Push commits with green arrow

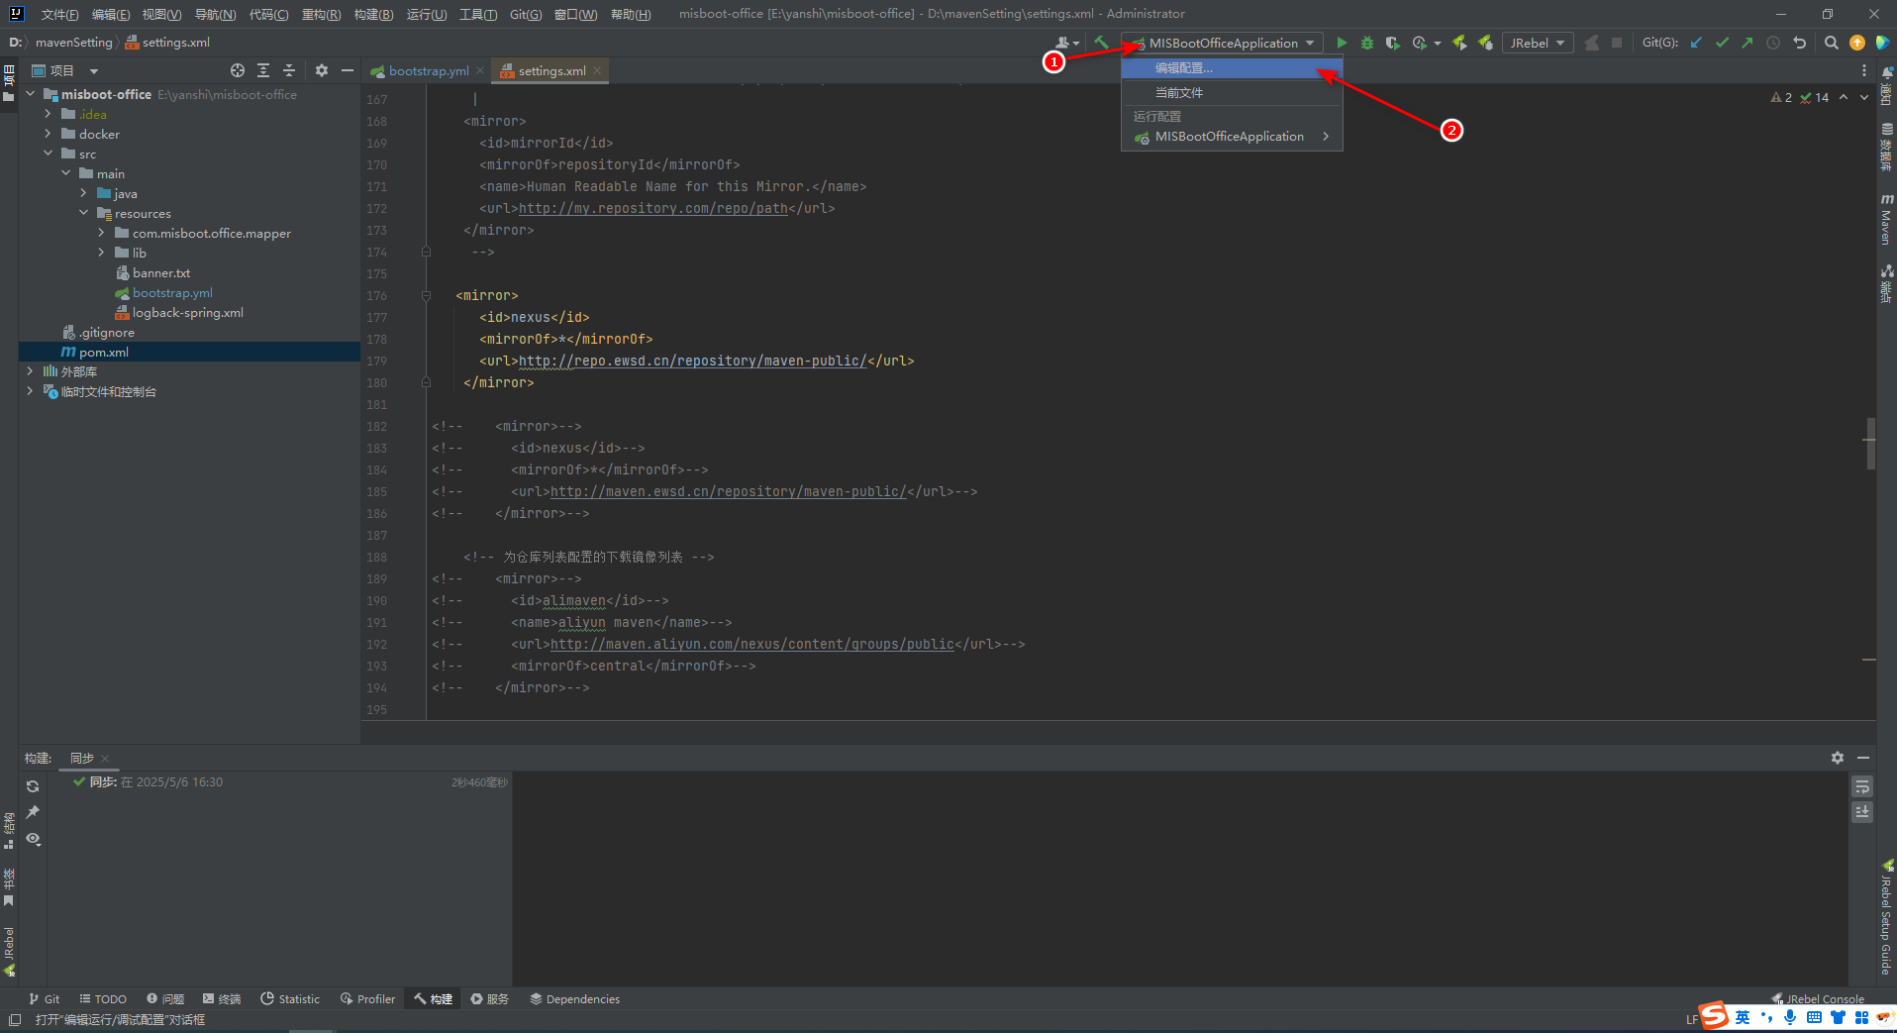(x=1747, y=43)
